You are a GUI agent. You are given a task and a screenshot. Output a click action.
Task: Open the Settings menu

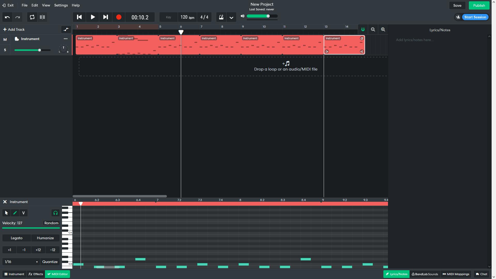(x=61, y=5)
